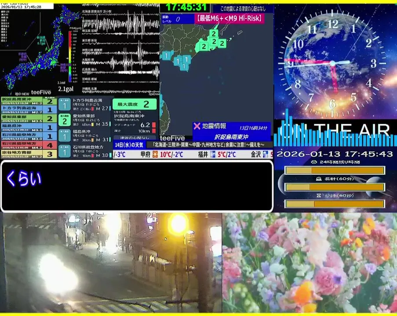Click the weather icon next to 福井
Screen dimensions: 397x316
(213, 154)
